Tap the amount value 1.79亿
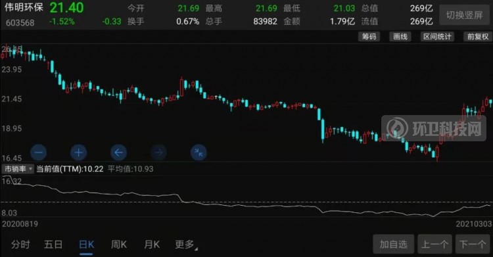This screenshot has width=493, height=257. [x=342, y=22]
